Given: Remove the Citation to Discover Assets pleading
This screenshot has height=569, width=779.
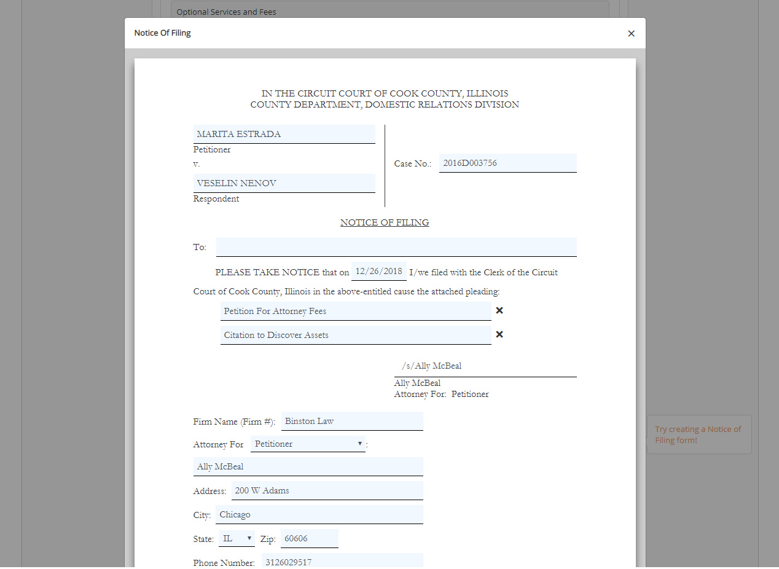Looking at the screenshot, I should [x=499, y=334].
